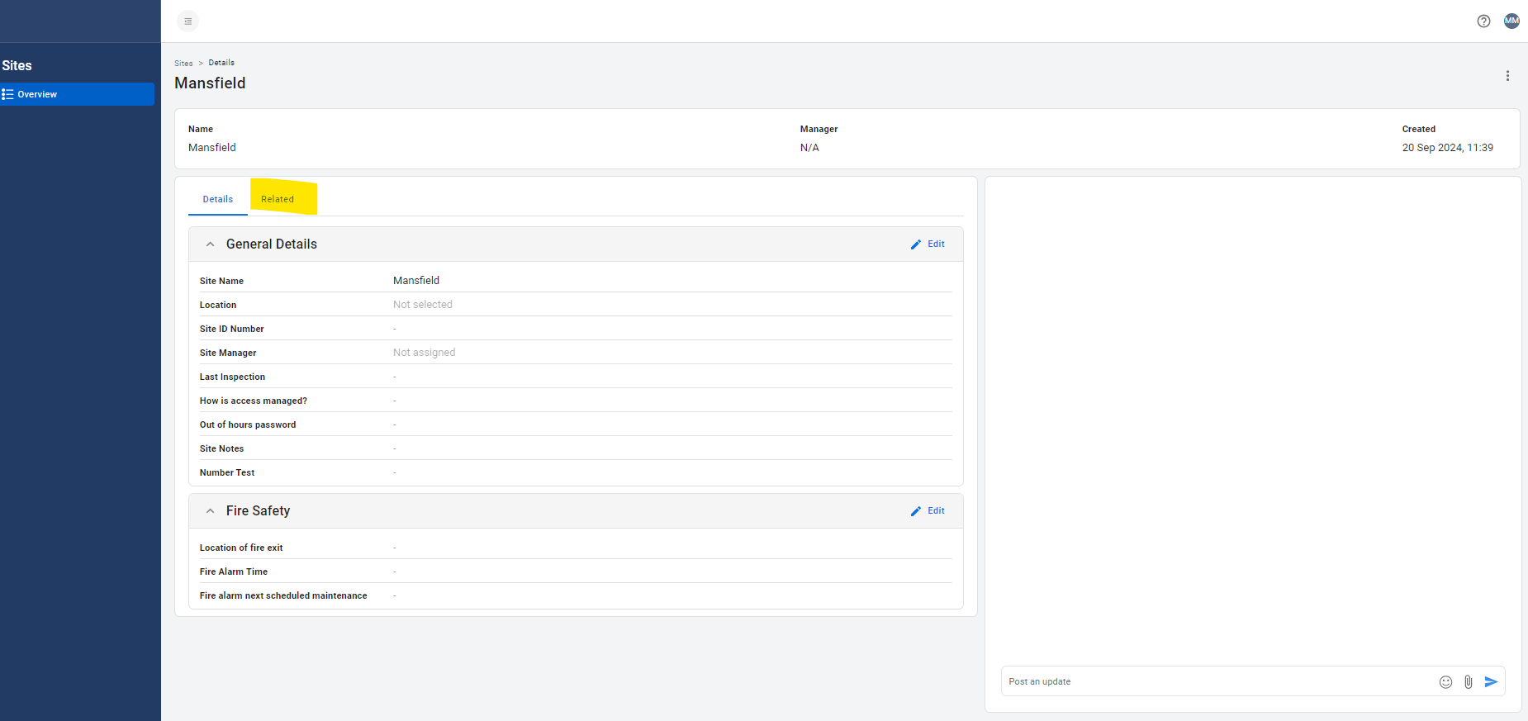Click the Details breadcrumb item
The image size is (1528, 721).
tap(221, 63)
